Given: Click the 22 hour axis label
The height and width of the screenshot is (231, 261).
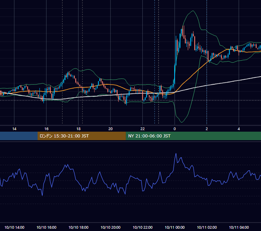Looking at the screenshot, I should (143, 129).
